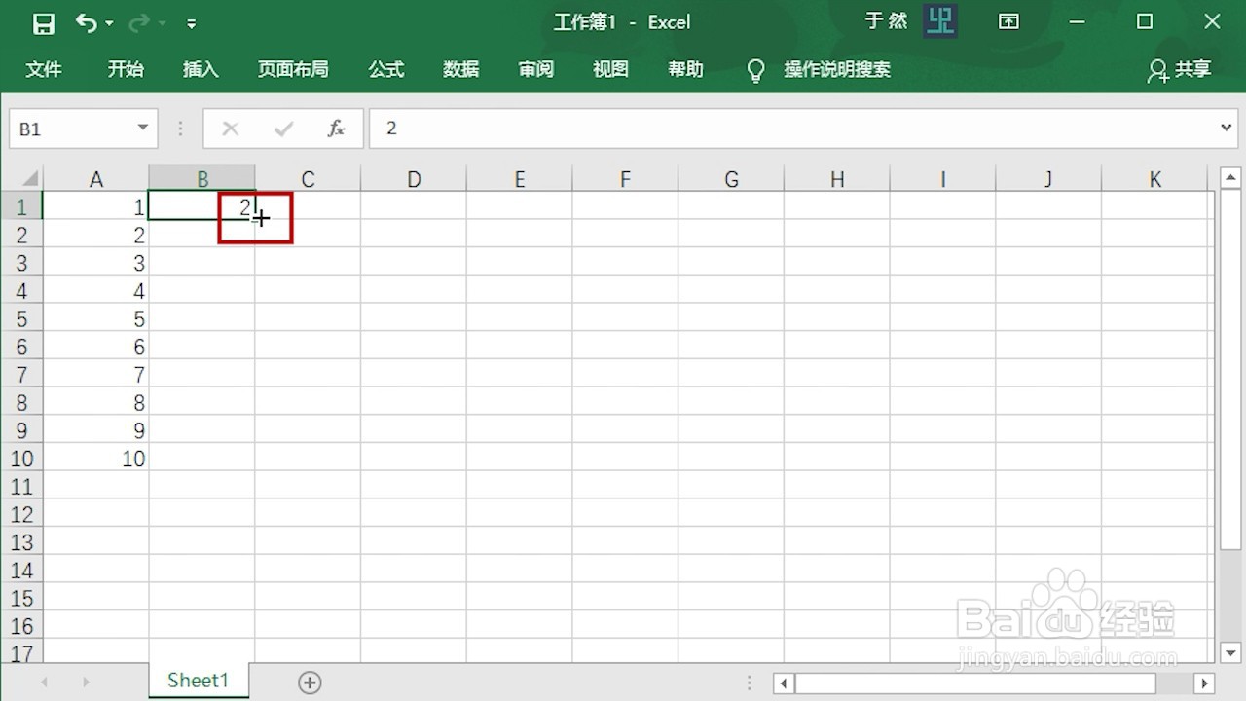
Task: Click the Cancel (X) icon beside formula bar
Action: [230, 128]
